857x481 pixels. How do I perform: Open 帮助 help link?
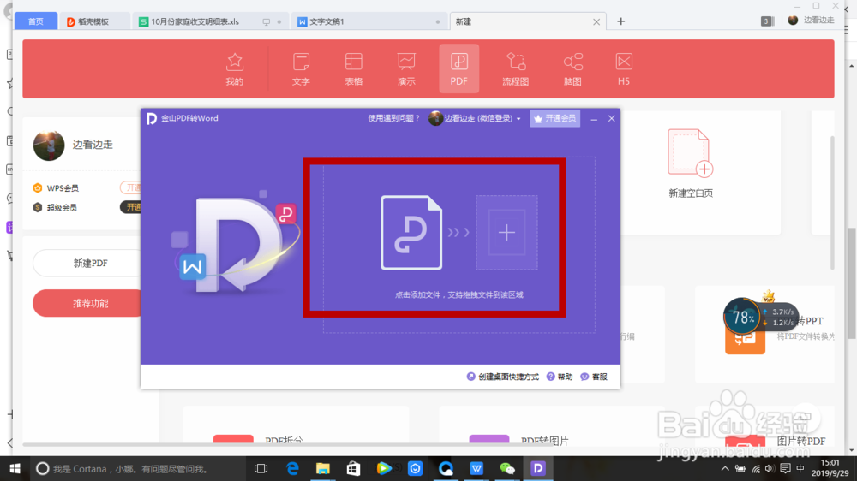(560, 377)
